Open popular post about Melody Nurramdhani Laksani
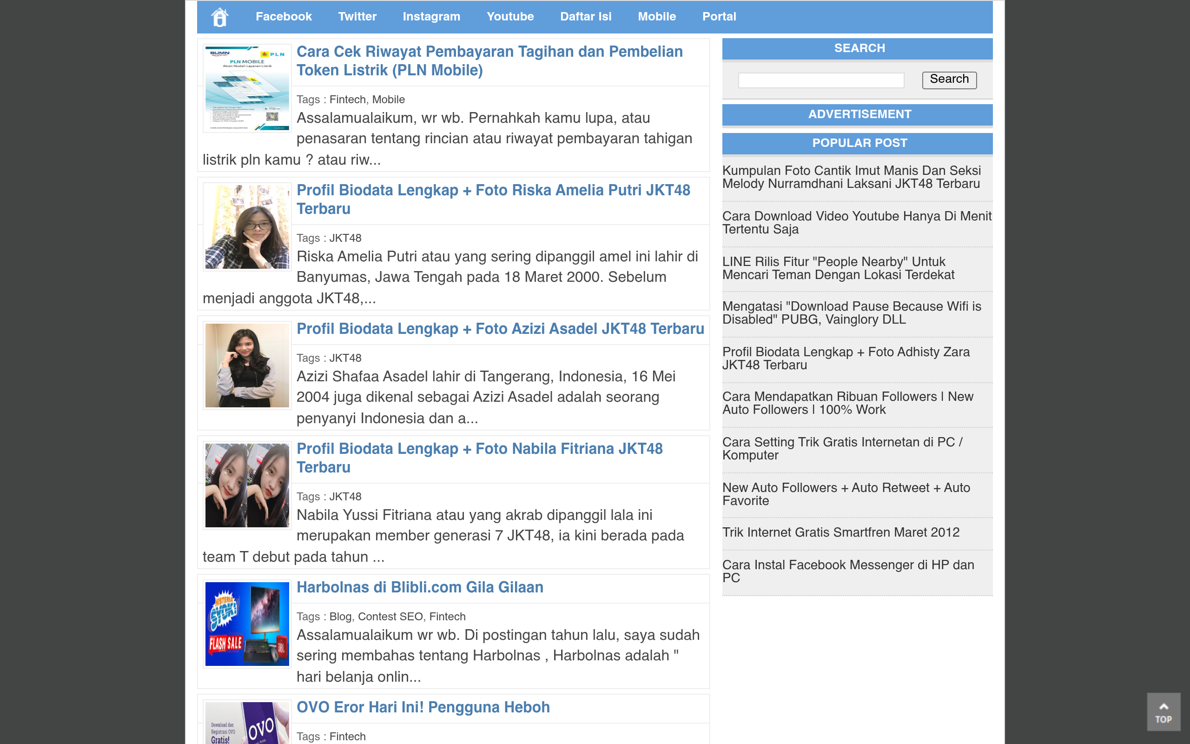Image resolution: width=1190 pixels, height=744 pixels. [852, 177]
